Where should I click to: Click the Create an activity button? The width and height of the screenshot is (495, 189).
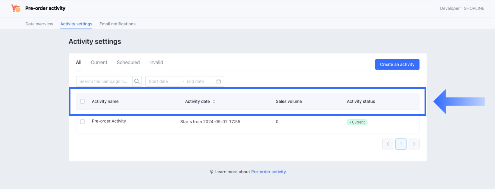tap(397, 65)
